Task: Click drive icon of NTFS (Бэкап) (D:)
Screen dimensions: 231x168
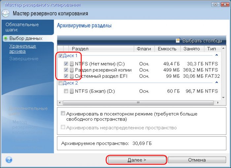Action: tap(72, 91)
